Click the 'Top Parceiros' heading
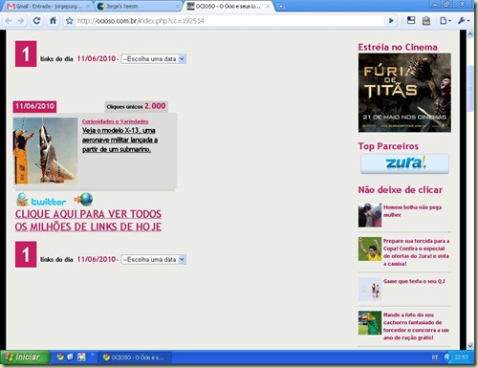 point(388,146)
